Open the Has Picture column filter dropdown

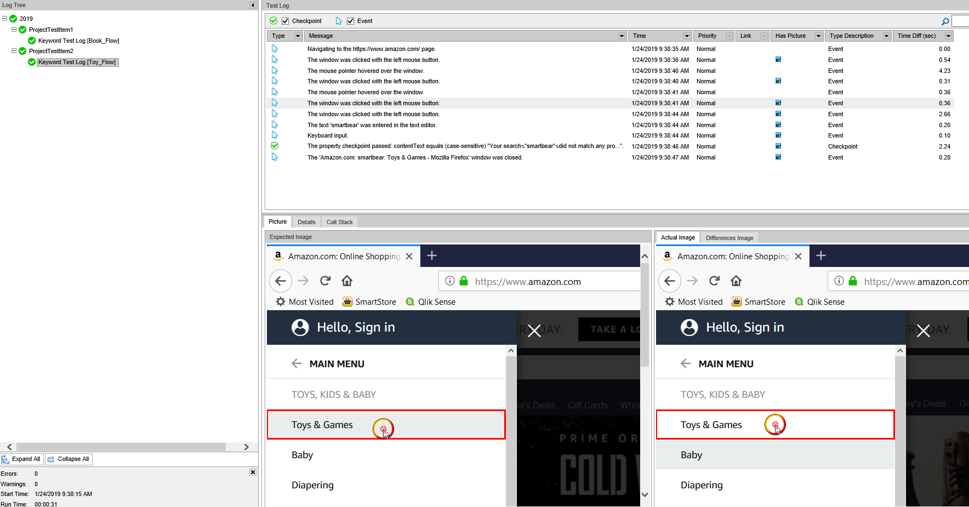pyautogui.click(x=818, y=36)
